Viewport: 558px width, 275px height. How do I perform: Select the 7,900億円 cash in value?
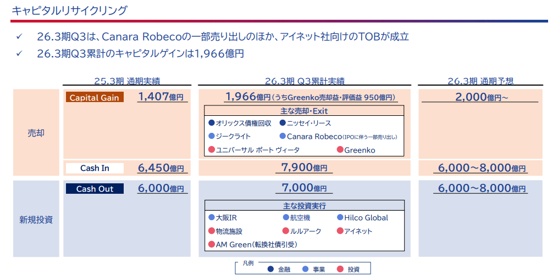[304, 167]
